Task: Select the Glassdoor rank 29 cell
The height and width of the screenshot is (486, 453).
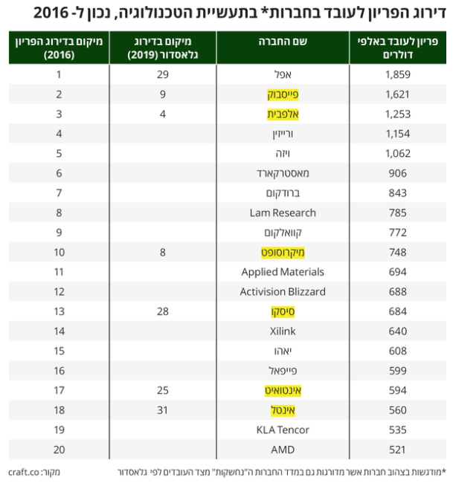Action: [163, 75]
